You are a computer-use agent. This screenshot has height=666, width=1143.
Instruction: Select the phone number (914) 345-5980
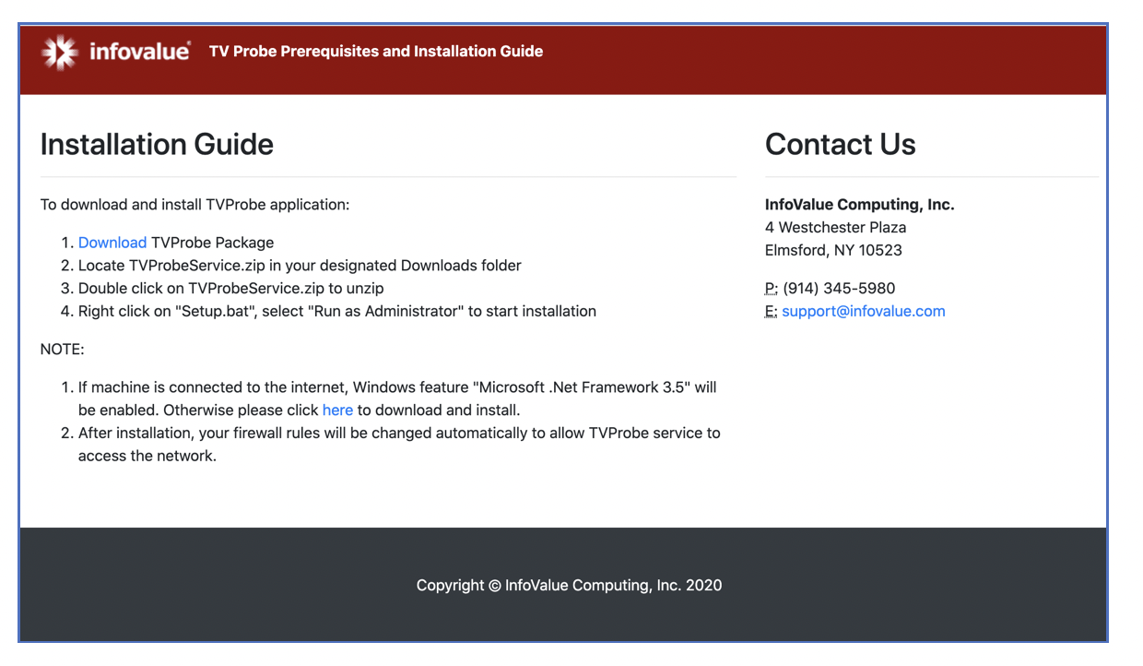[839, 289]
